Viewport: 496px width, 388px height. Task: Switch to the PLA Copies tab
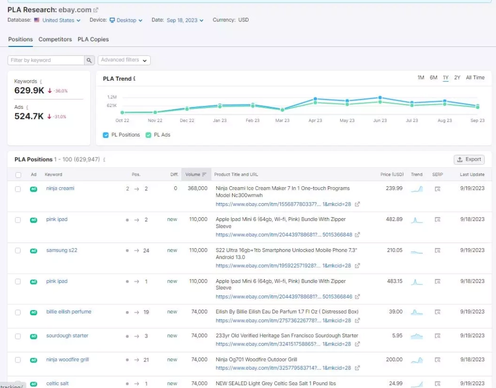(93, 40)
